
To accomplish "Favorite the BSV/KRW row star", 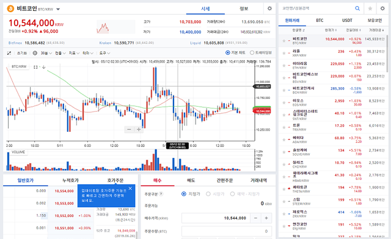I will pyautogui.click(x=283, y=77).
